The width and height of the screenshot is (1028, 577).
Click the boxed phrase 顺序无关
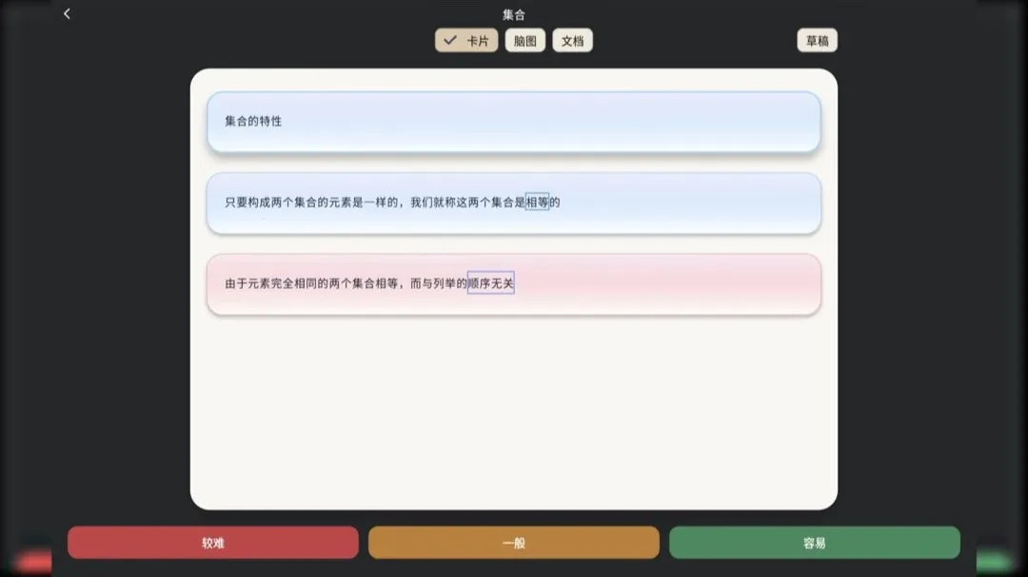coord(490,283)
